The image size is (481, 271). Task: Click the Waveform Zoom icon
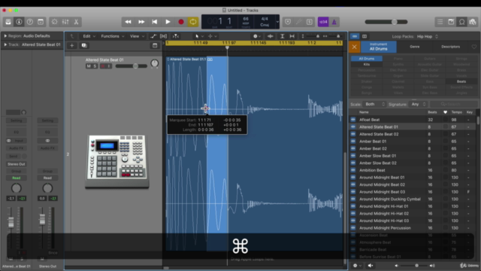[271, 36]
